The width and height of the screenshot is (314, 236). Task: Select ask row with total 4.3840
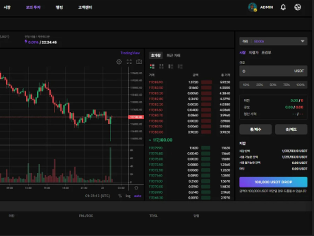190,93
